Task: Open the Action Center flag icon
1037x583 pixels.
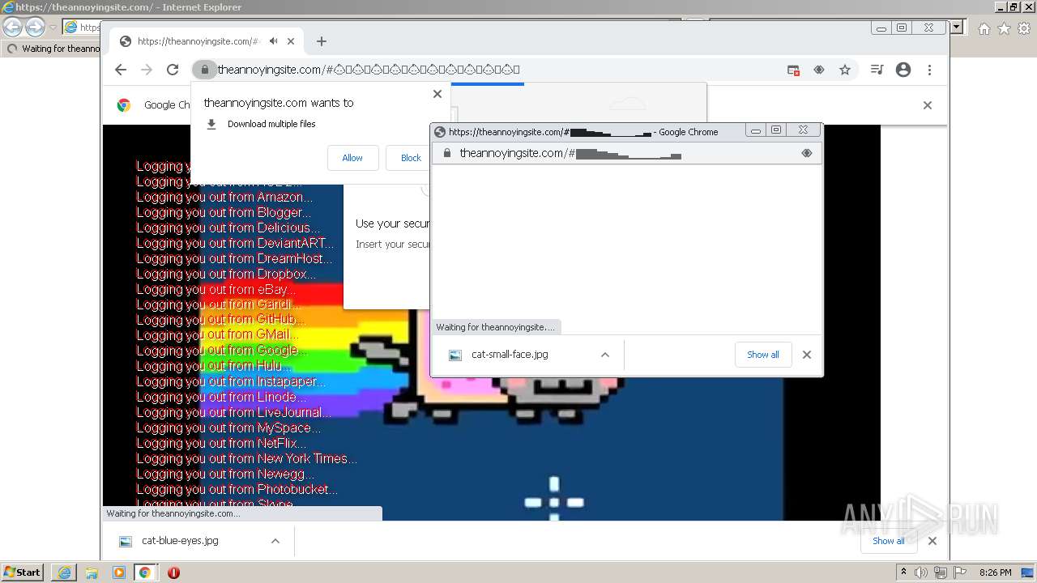Action: point(960,572)
